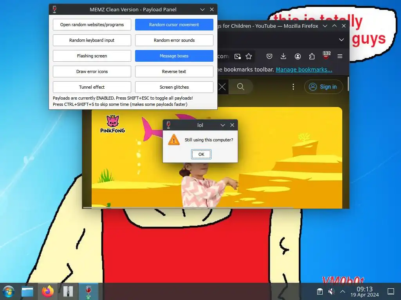Open the Manage bookmarks link in Firefox

304,70
